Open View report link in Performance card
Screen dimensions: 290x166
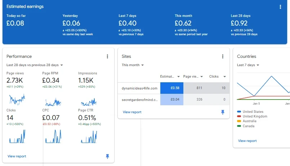tap(17, 156)
